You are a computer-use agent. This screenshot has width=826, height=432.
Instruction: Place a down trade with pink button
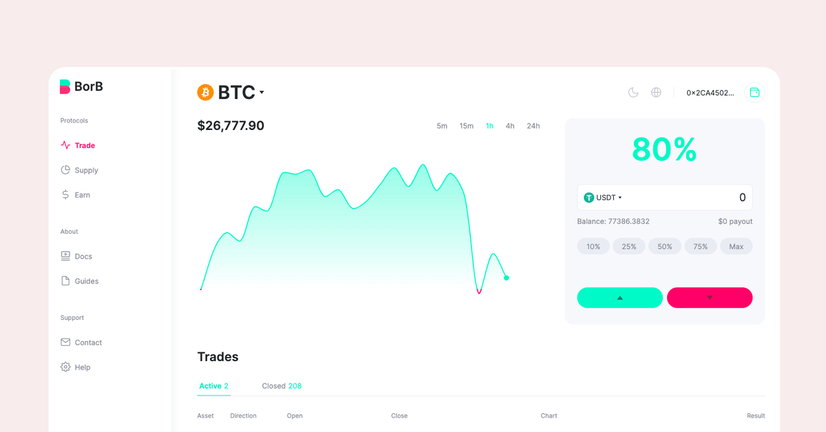point(710,297)
